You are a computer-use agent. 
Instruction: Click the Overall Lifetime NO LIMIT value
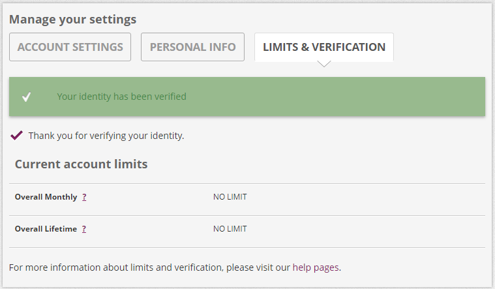[x=230, y=229]
